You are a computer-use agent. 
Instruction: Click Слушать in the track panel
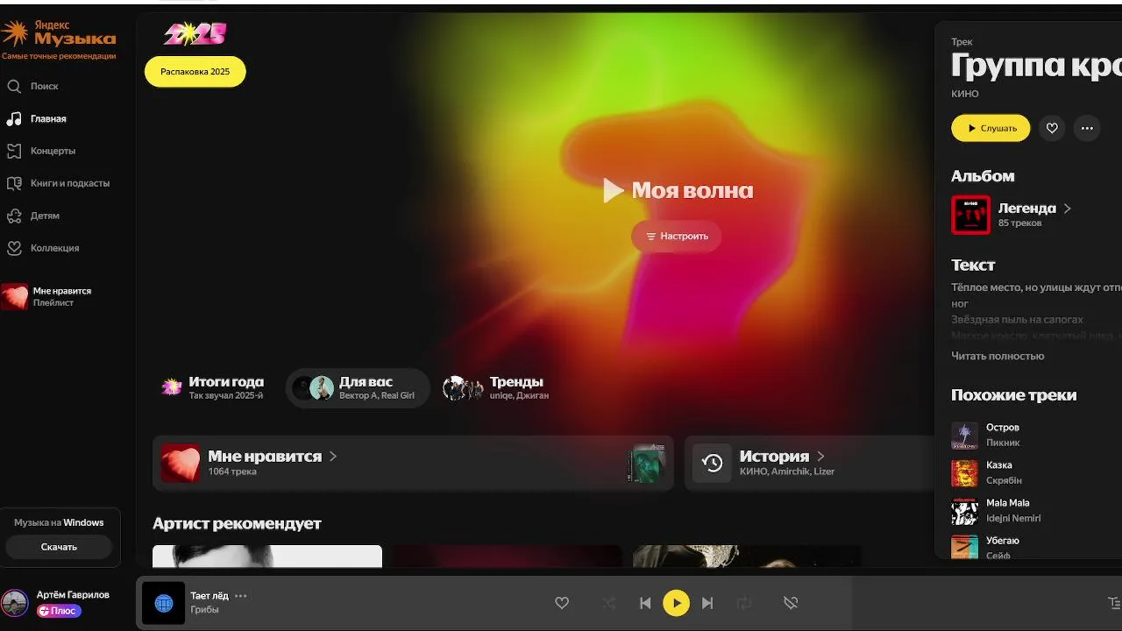coord(991,128)
